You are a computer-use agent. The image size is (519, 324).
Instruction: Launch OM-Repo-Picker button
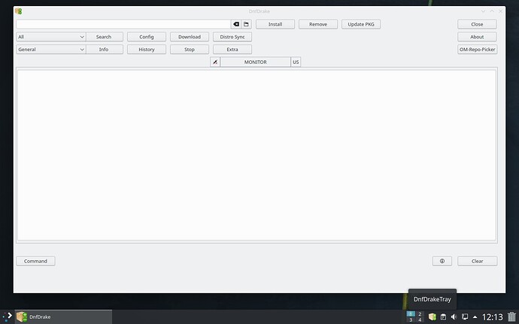pos(478,50)
